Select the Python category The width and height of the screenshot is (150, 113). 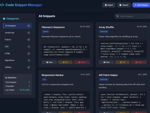[17, 40]
